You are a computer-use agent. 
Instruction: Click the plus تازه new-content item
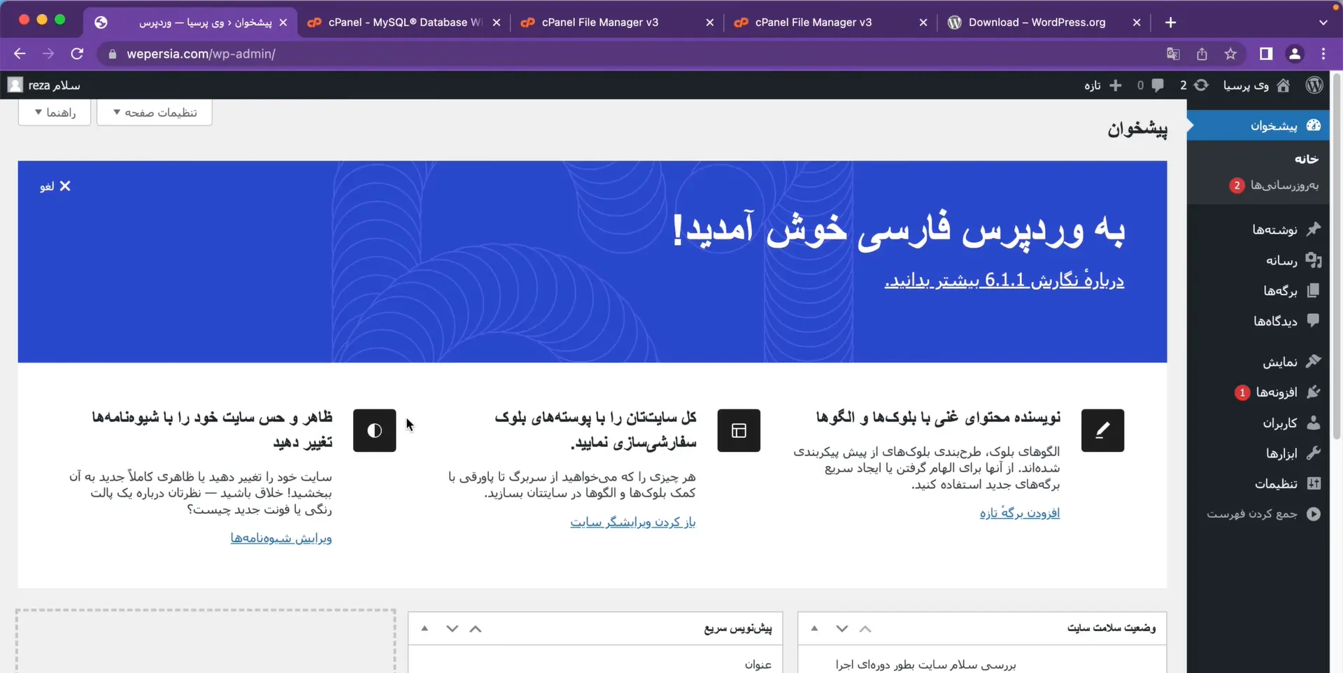pyautogui.click(x=1103, y=85)
